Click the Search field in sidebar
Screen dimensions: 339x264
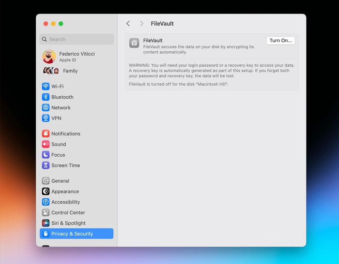click(x=77, y=39)
